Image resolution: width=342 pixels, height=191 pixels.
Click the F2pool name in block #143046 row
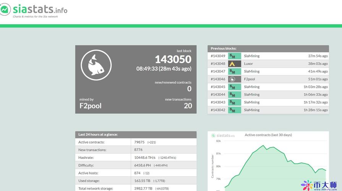249,79
